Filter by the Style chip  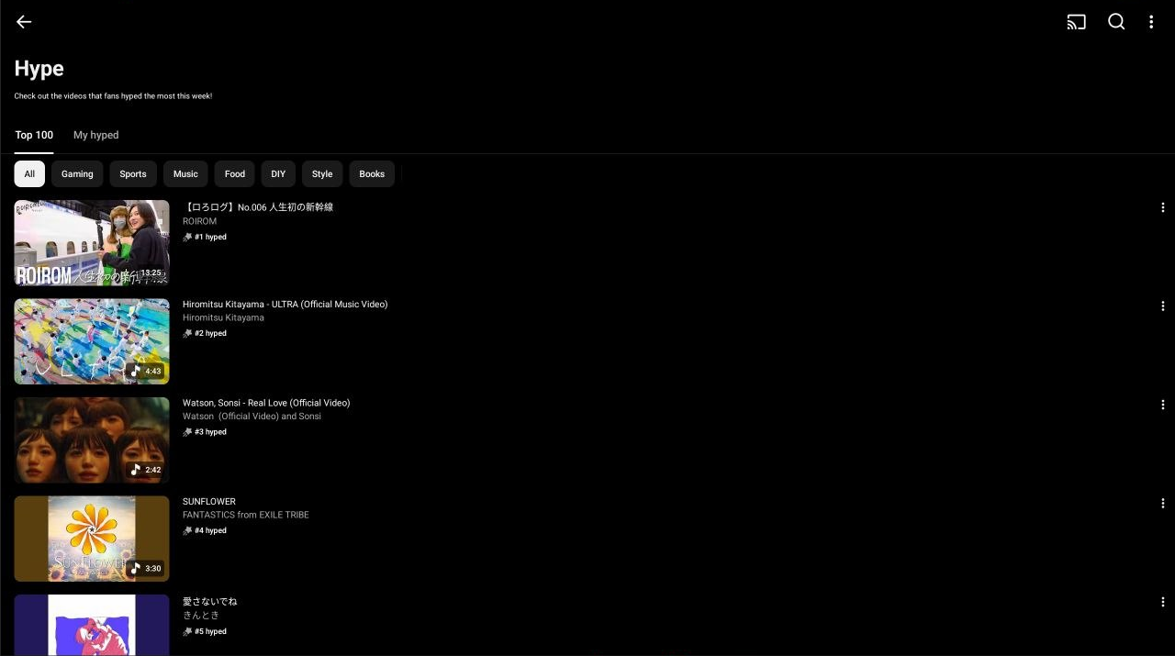tap(322, 174)
